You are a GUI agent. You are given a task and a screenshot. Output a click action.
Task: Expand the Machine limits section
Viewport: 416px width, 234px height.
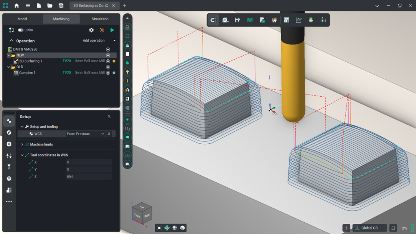[x=22, y=144]
